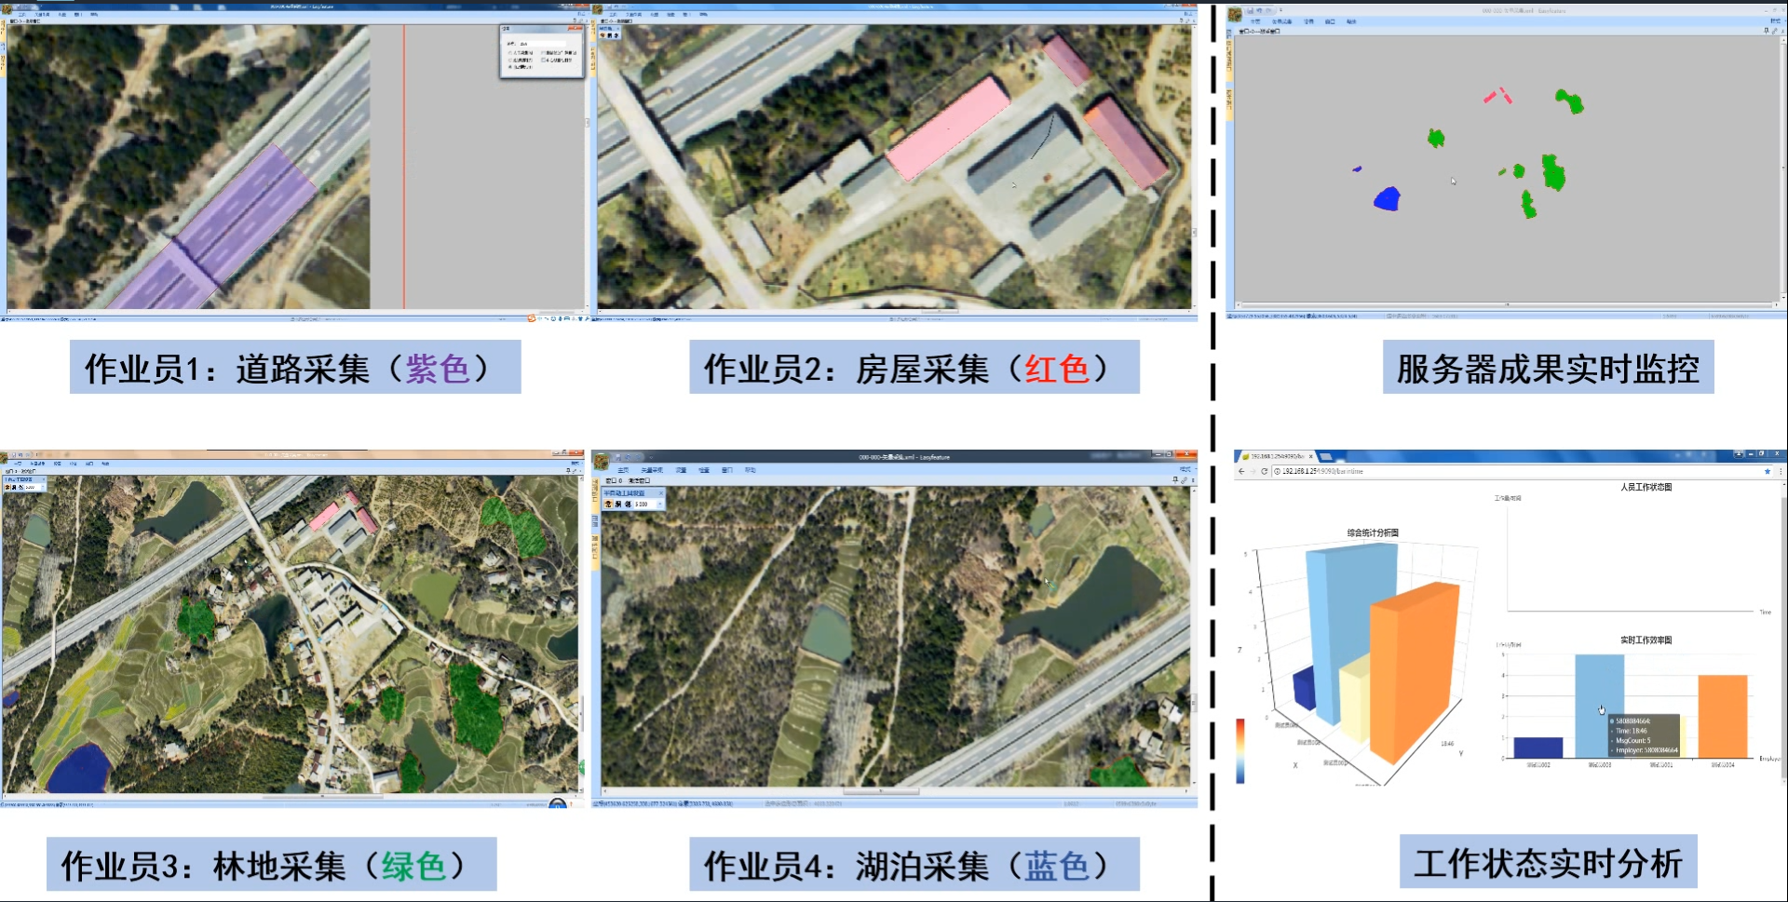Close the 192.168.1.254 browser tab

[1311, 456]
